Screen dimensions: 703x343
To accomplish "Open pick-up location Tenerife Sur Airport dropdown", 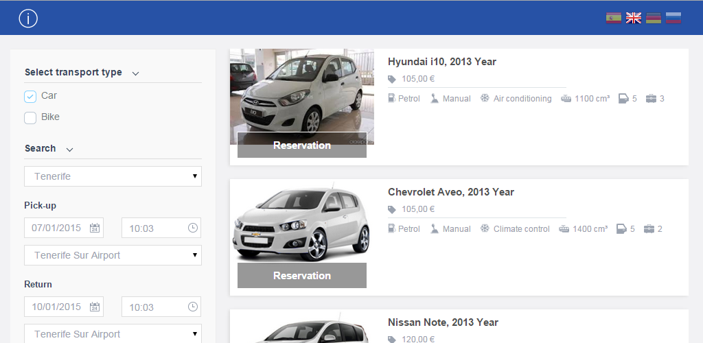I will point(113,255).
